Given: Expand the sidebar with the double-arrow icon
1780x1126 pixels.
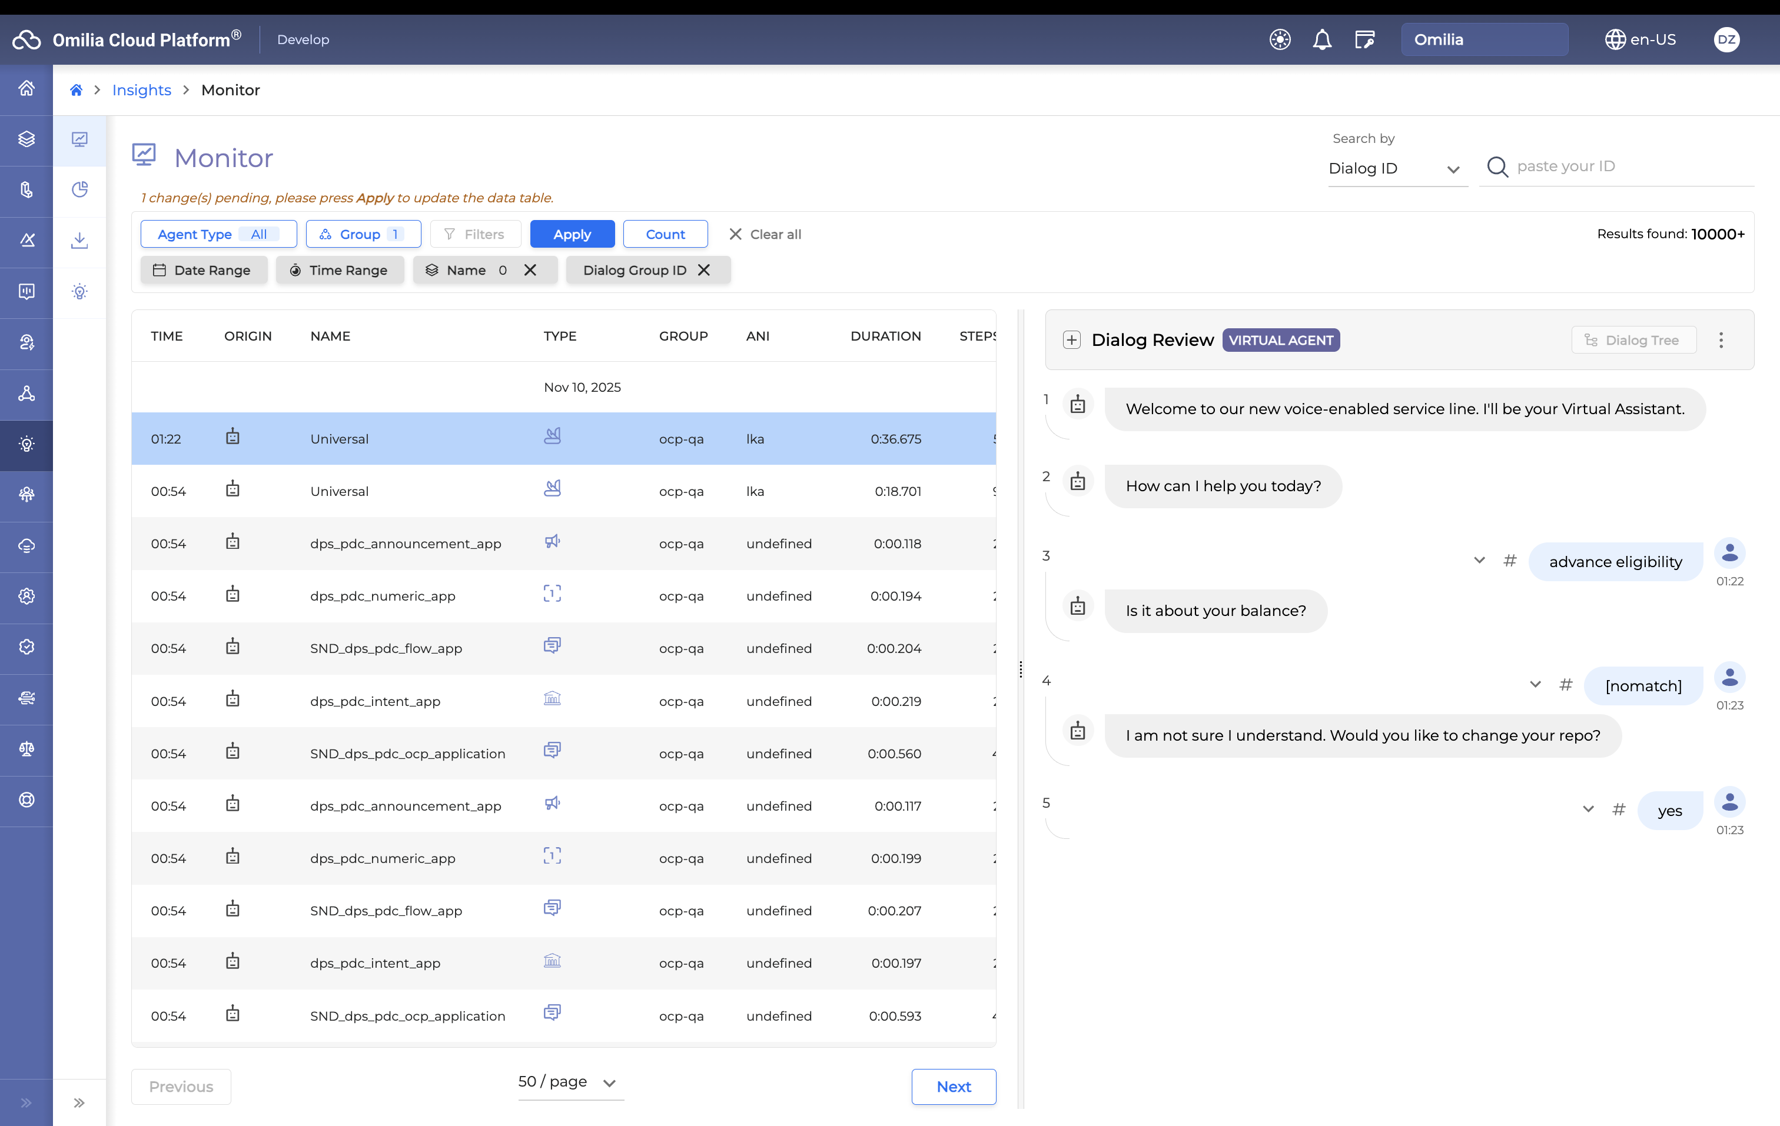Looking at the screenshot, I should pyautogui.click(x=79, y=1102).
